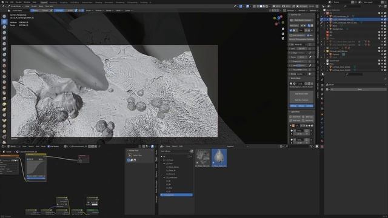Open the Edit menu in top bar
Screen dimensions: 388x218
[x=12, y=2]
